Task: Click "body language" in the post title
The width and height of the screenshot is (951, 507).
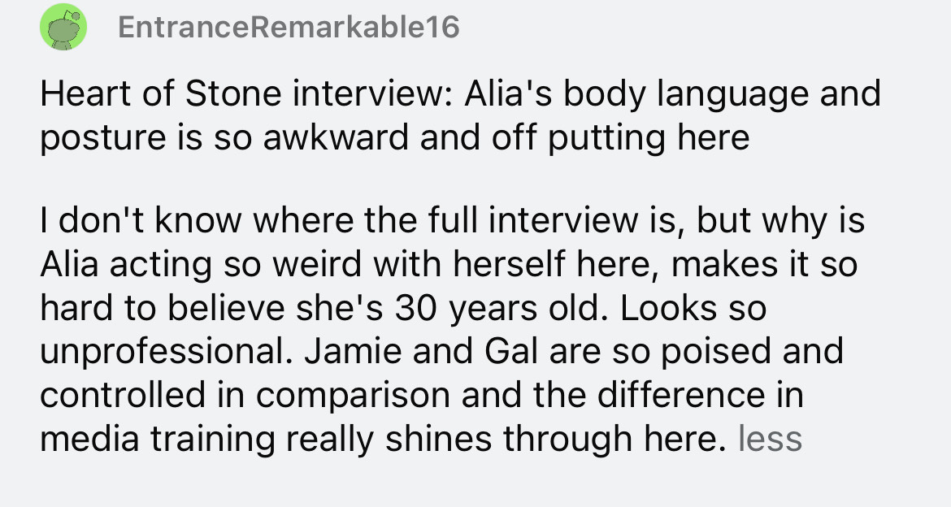Action: (688, 94)
